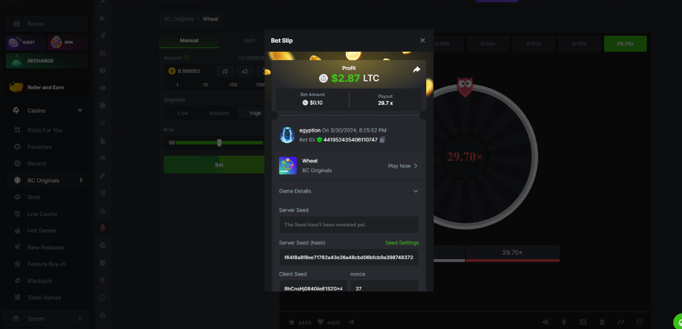Adjust the Row slider handle
This screenshot has width=682, height=329.
219,143
